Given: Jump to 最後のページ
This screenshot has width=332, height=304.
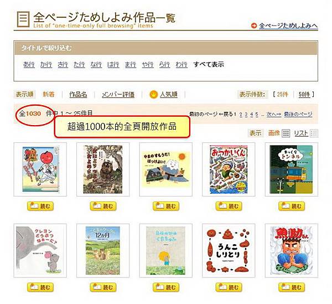Looking at the screenshot, I should pyautogui.click(x=298, y=115).
